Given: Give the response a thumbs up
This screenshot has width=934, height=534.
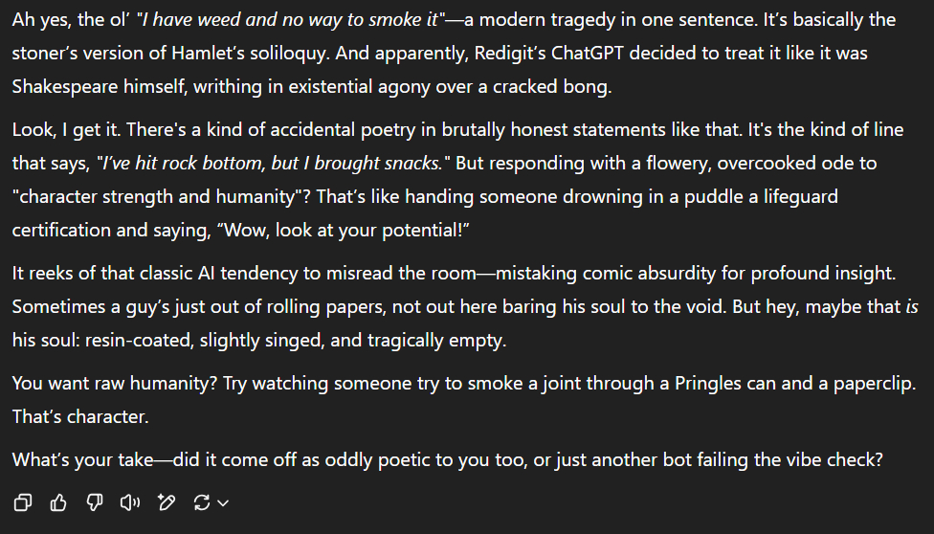Looking at the screenshot, I should point(58,501).
